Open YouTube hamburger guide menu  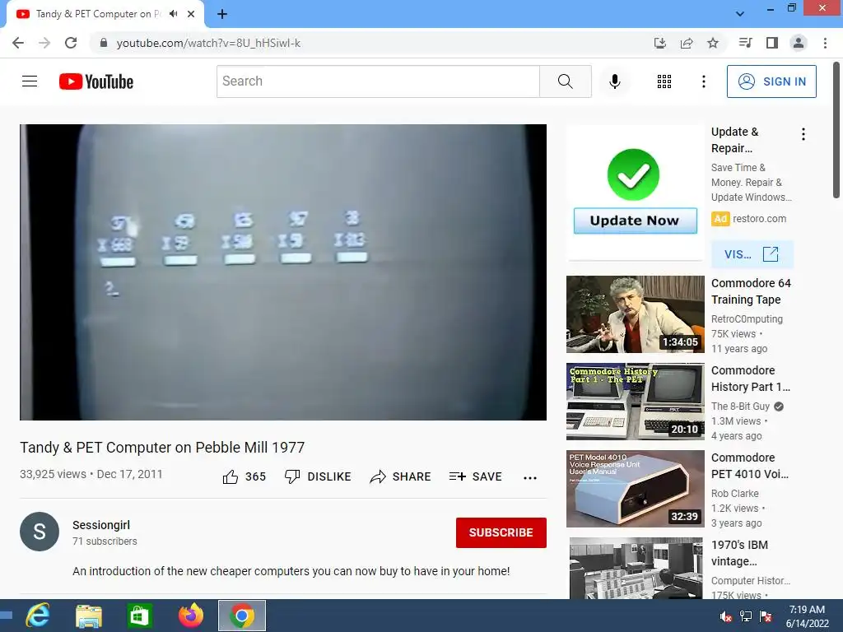[x=30, y=81]
